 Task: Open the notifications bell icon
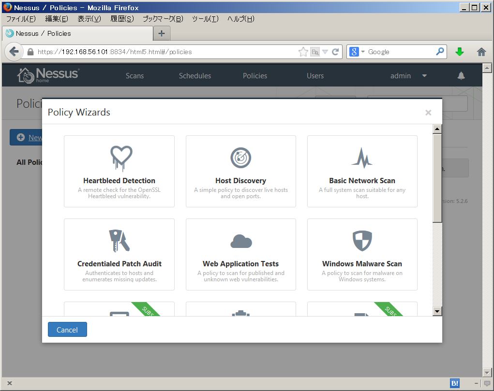(461, 75)
